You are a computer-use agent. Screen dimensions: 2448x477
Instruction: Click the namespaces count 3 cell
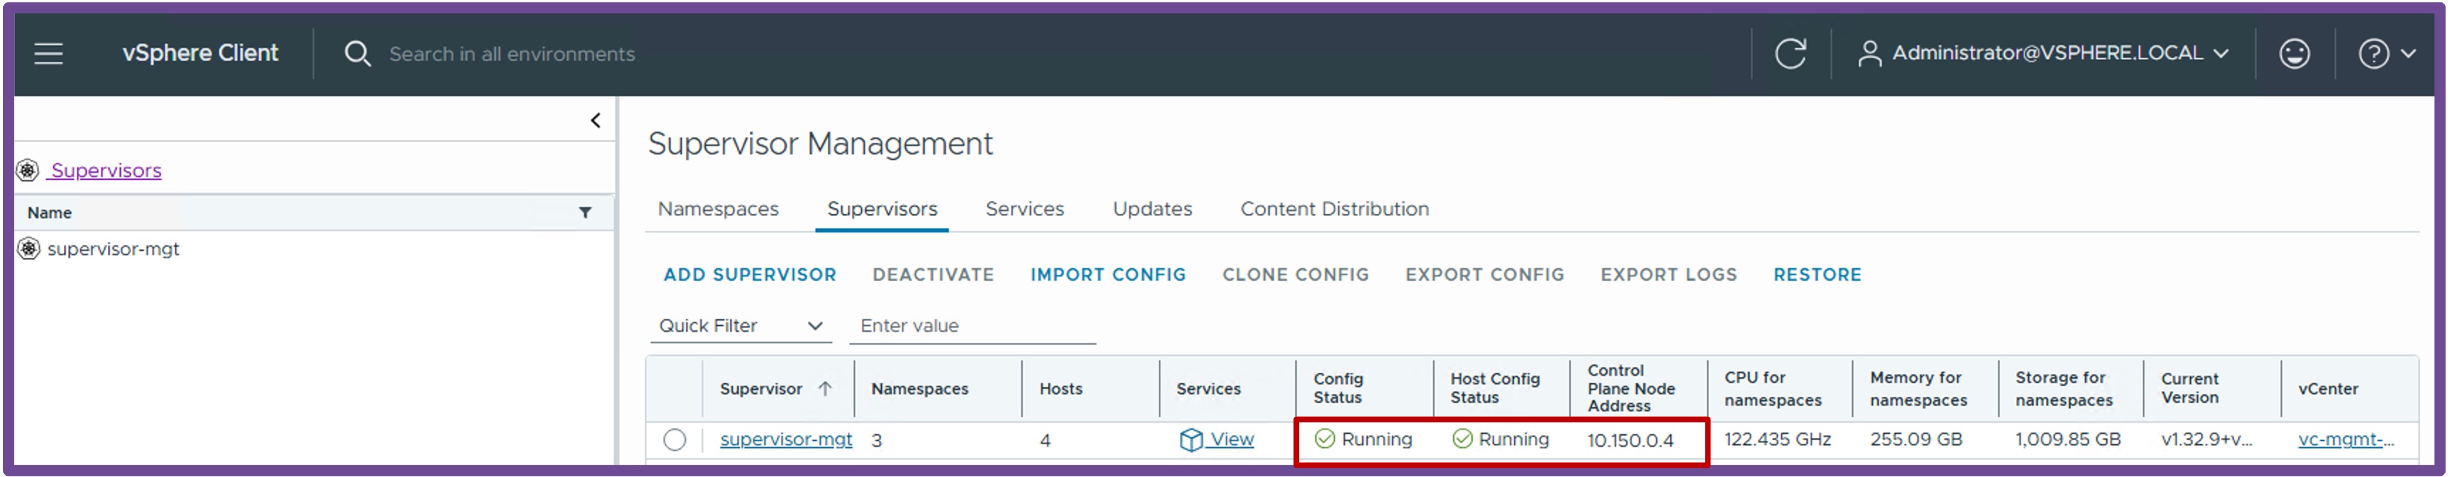(x=876, y=441)
